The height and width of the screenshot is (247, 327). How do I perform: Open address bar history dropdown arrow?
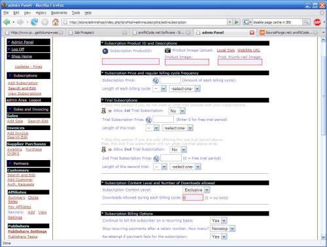click(x=230, y=22)
